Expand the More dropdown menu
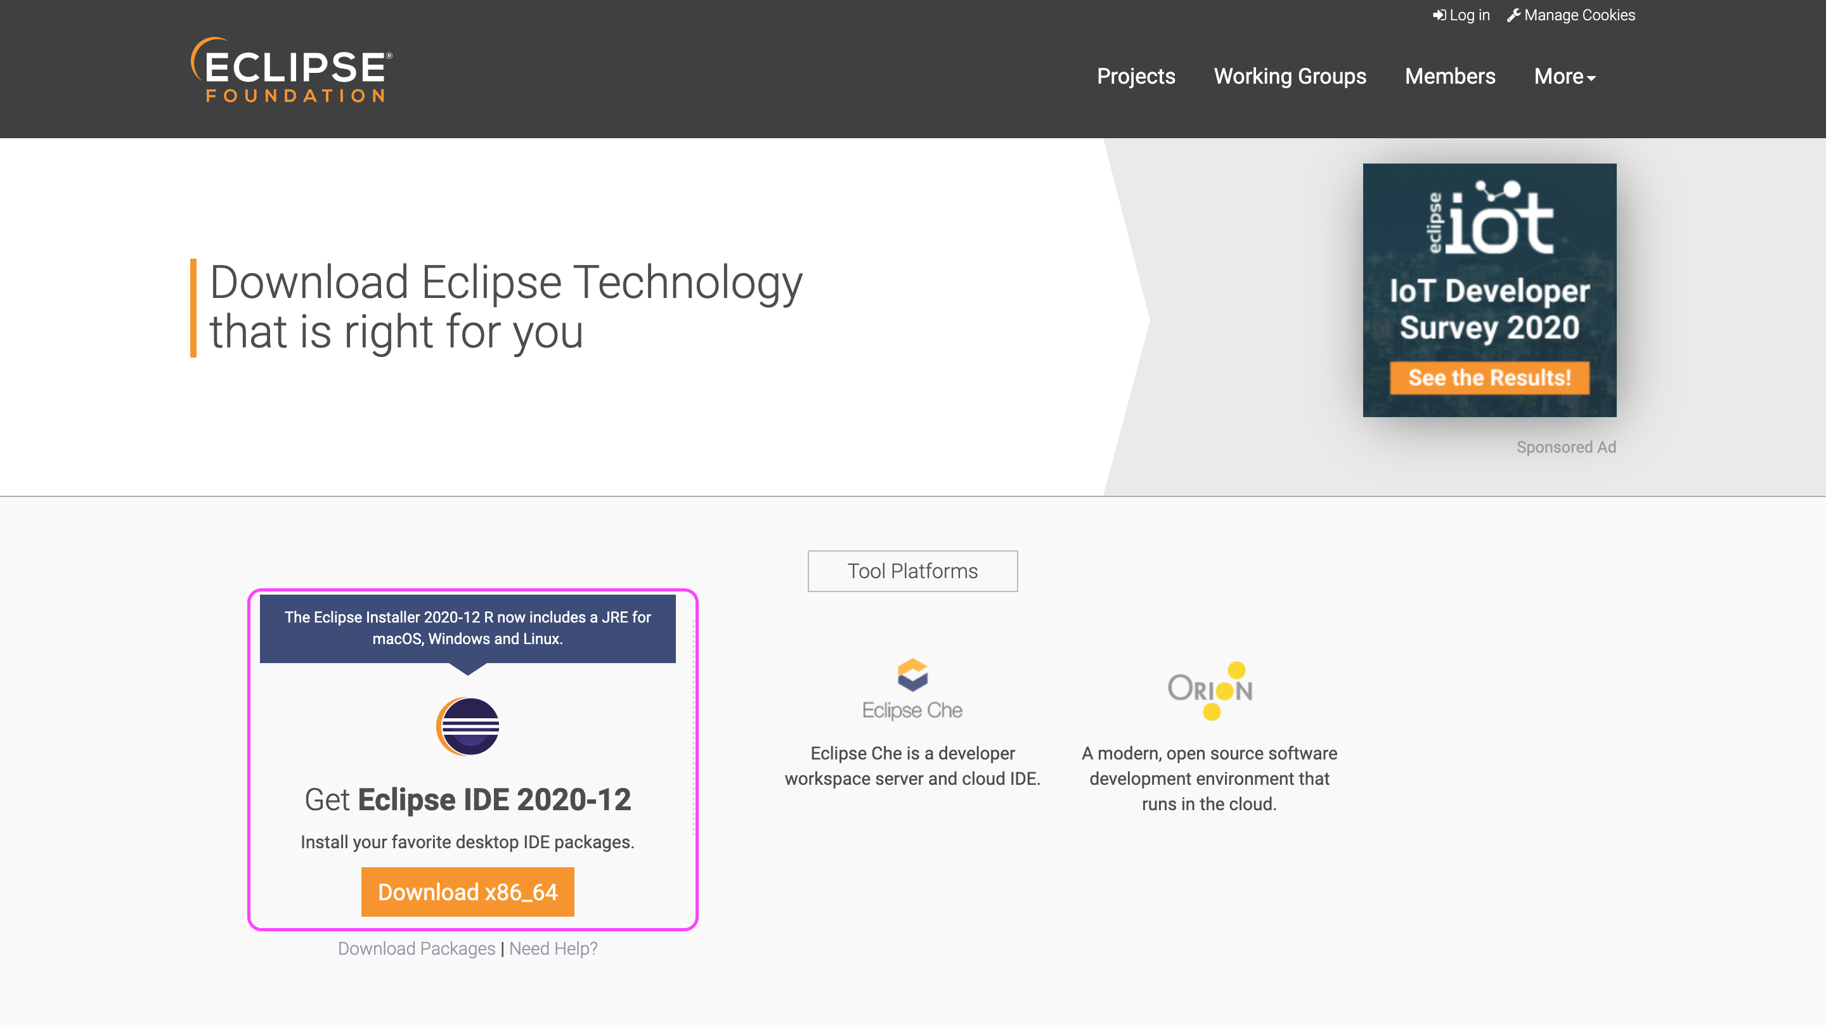The width and height of the screenshot is (1826, 1027). (1564, 76)
